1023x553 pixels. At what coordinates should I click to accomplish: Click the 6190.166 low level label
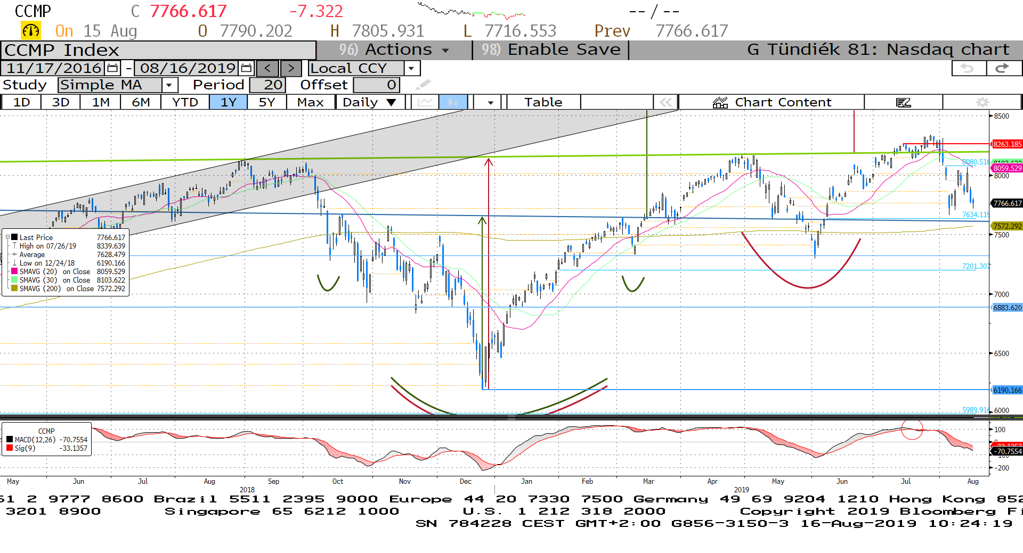pos(1007,390)
